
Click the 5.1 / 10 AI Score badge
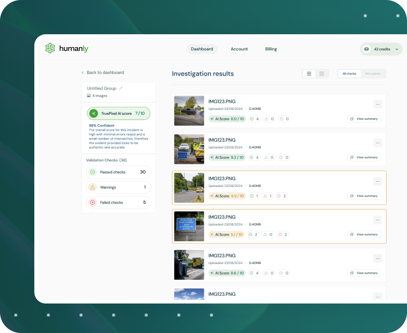pyautogui.click(x=227, y=235)
